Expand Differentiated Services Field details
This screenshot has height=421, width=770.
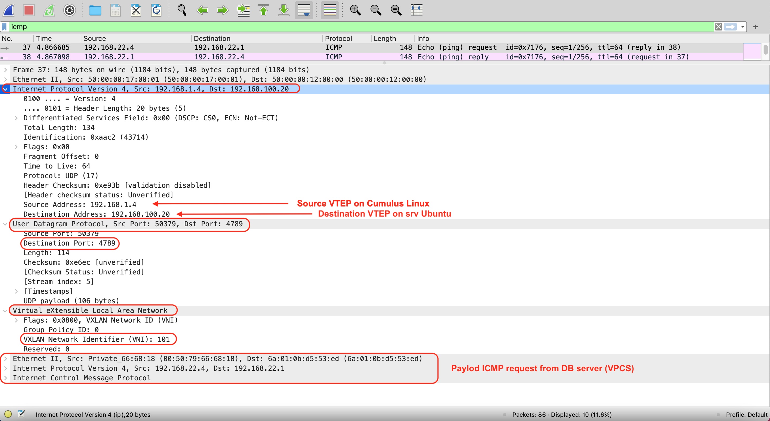(x=16, y=118)
